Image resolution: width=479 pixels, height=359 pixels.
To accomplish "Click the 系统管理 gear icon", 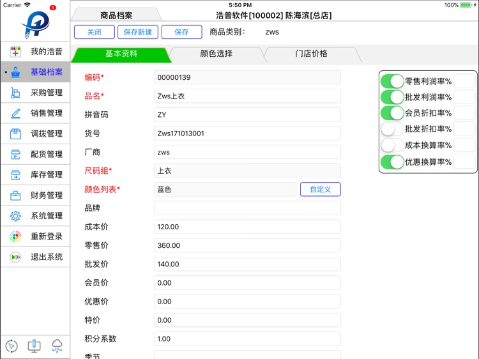I will [x=15, y=216].
